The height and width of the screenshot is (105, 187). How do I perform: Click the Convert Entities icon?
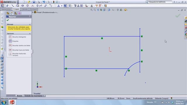(70, 6)
